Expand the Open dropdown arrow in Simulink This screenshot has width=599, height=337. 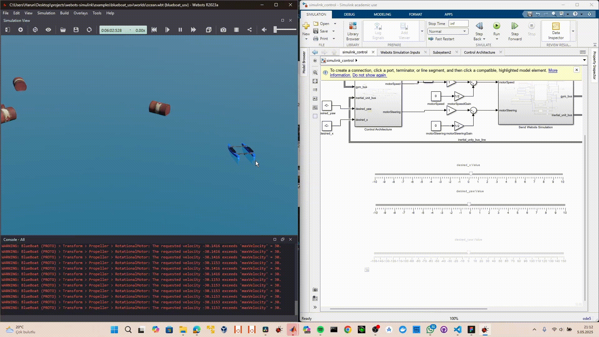click(335, 24)
